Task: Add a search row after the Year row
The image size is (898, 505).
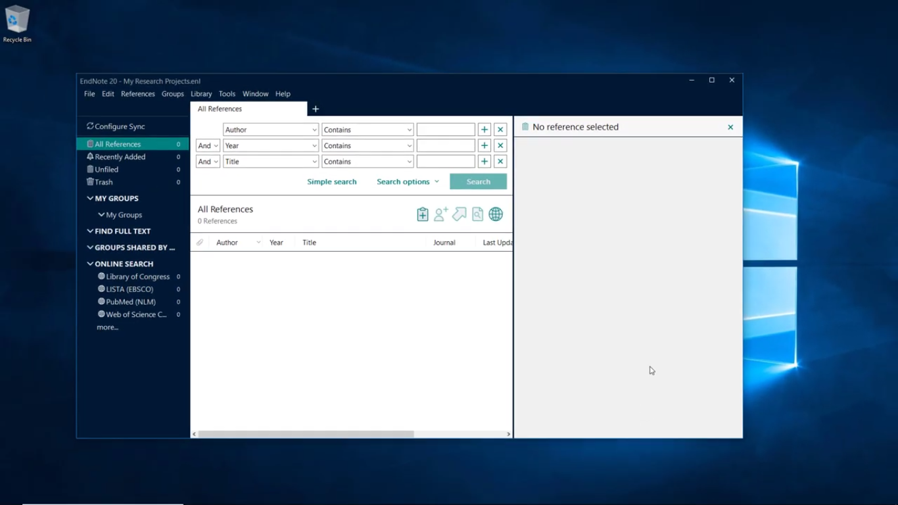Action: coord(484,145)
